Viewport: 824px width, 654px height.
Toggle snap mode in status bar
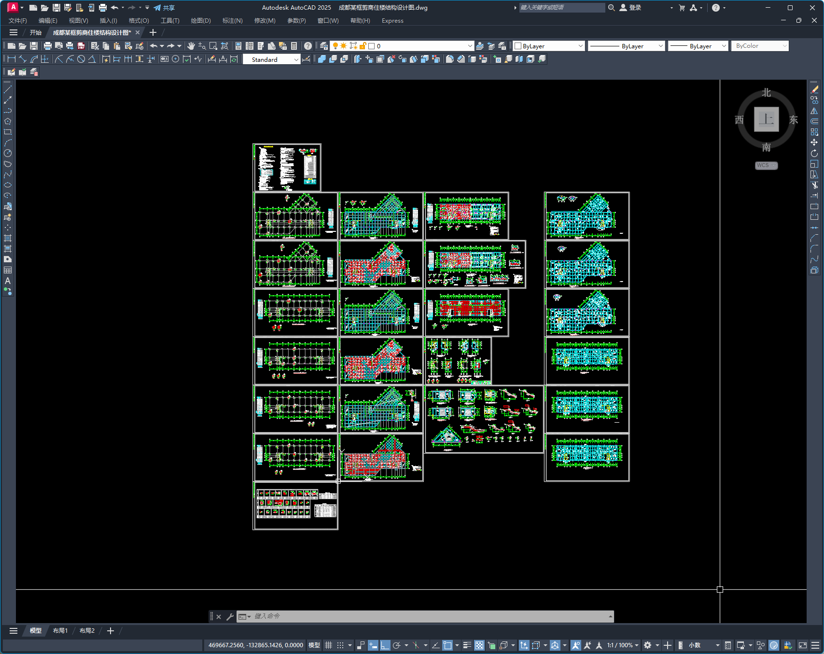pyautogui.click(x=340, y=645)
